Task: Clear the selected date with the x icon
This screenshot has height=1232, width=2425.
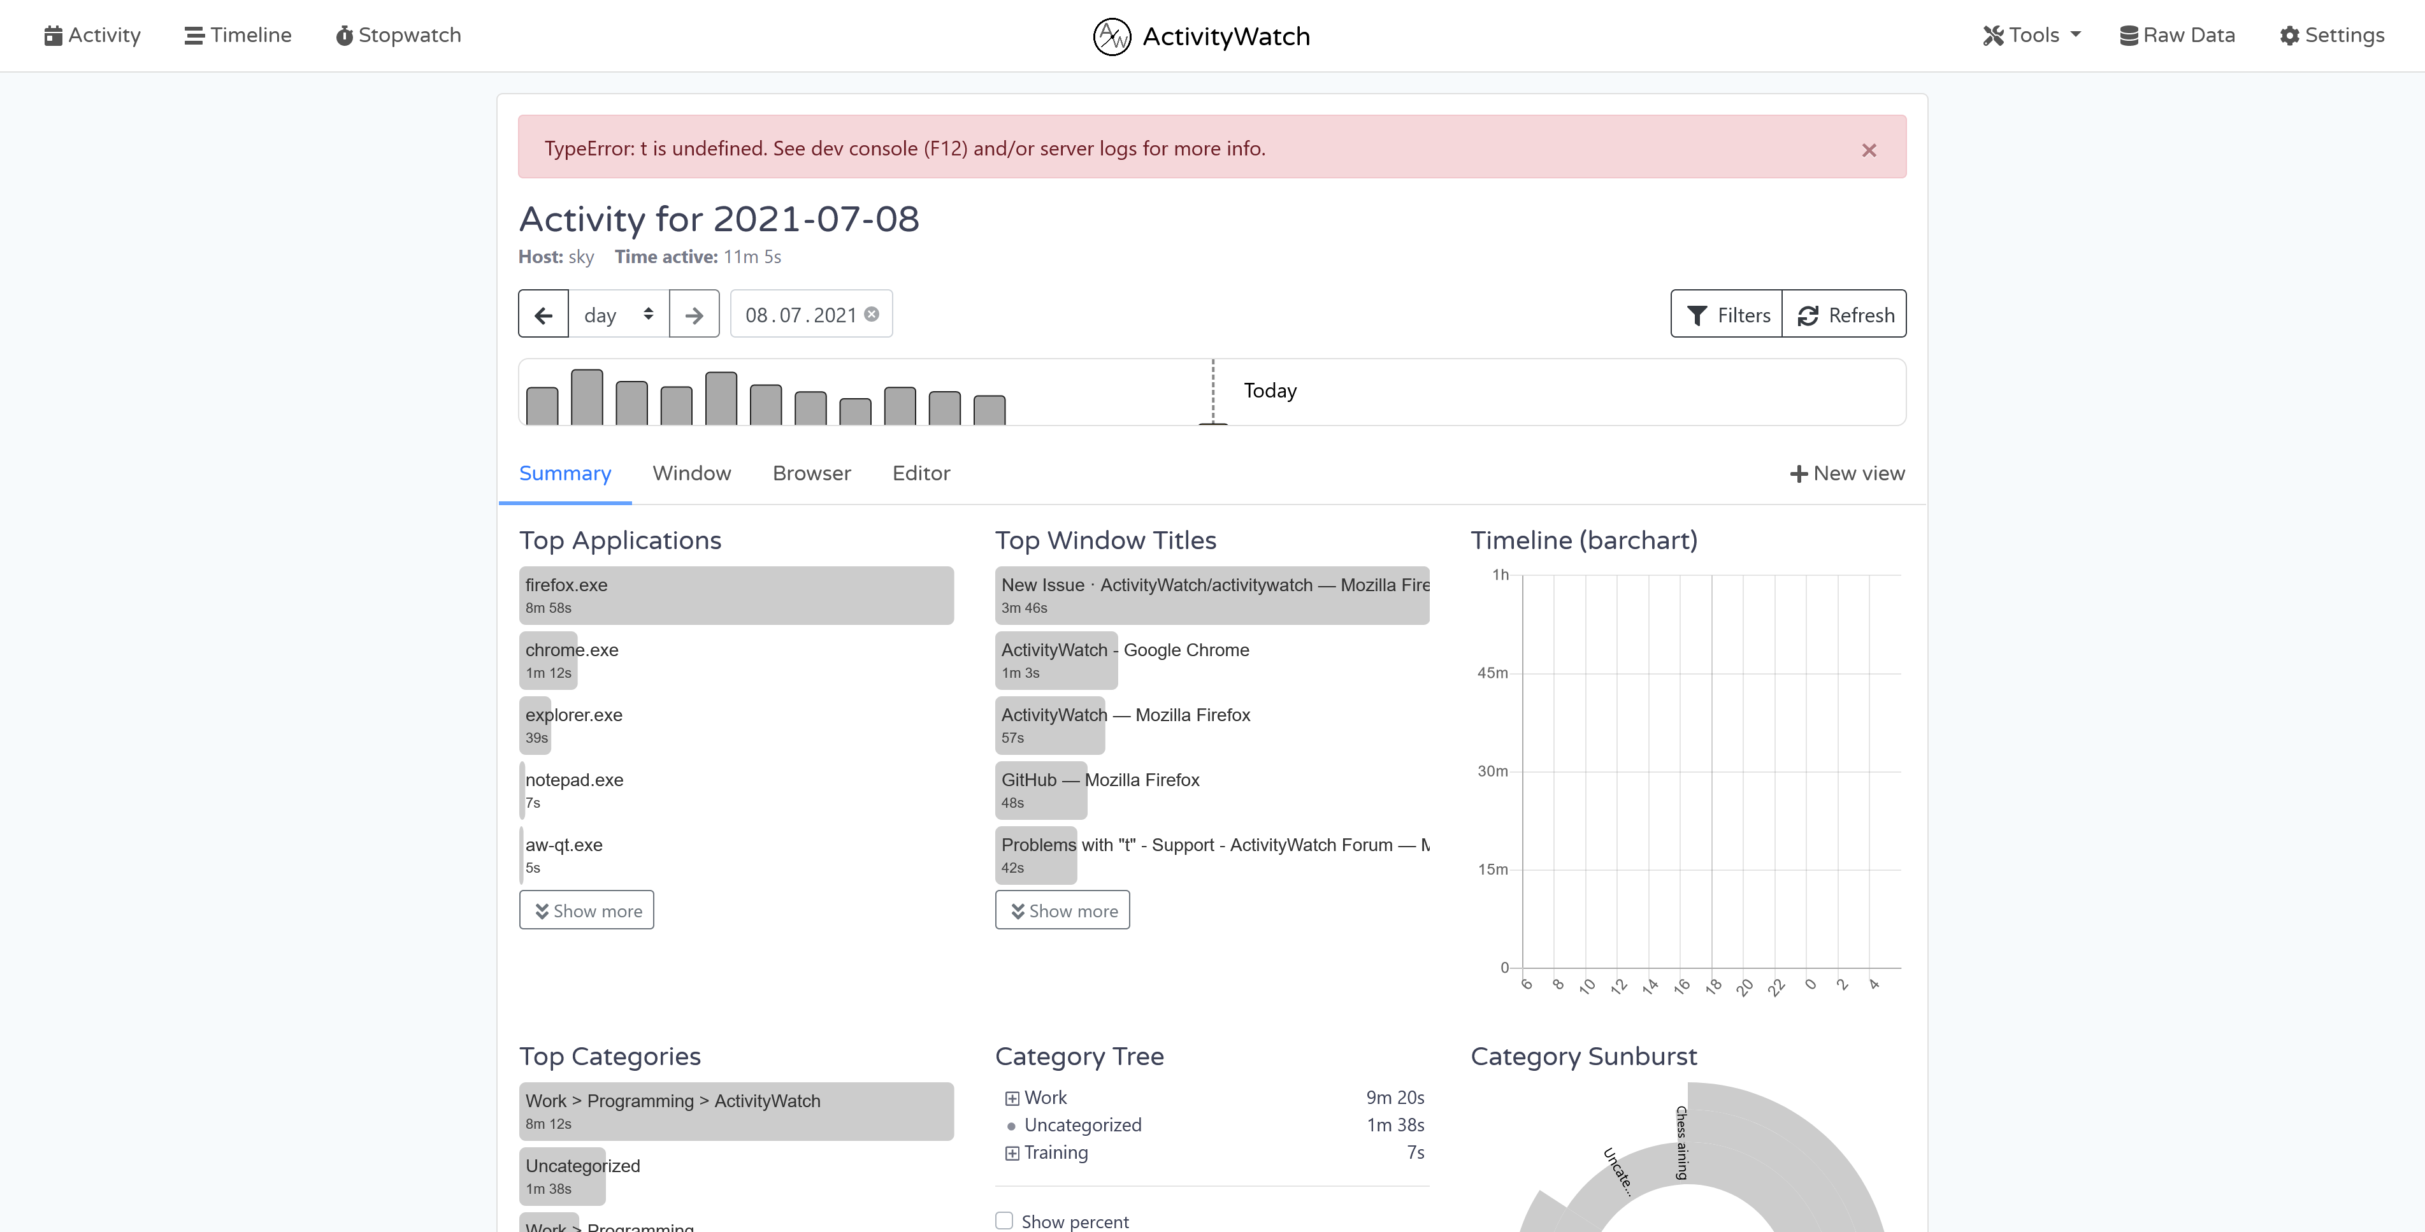Action: point(872,314)
